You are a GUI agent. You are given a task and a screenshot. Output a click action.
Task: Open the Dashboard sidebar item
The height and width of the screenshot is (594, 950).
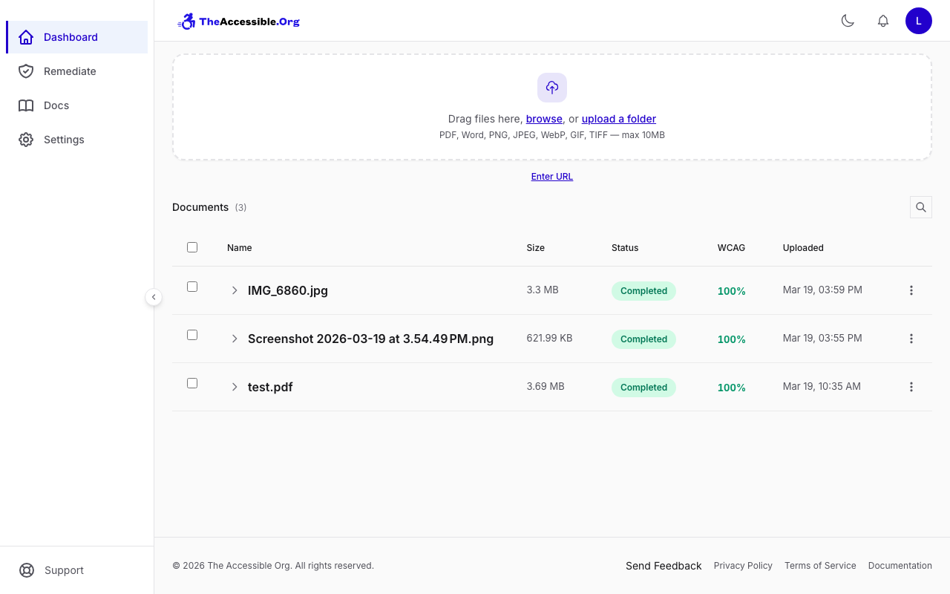tap(71, 37)
